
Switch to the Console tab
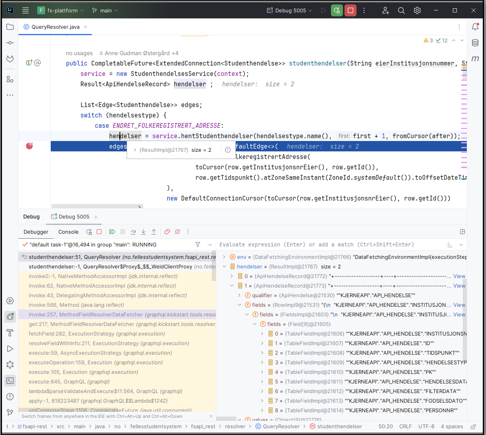coord(68,232)
